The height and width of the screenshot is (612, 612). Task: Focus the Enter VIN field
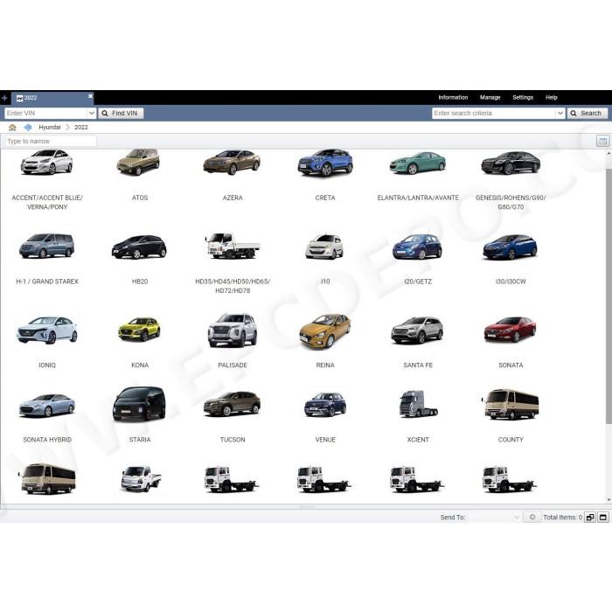click(45, 113)
